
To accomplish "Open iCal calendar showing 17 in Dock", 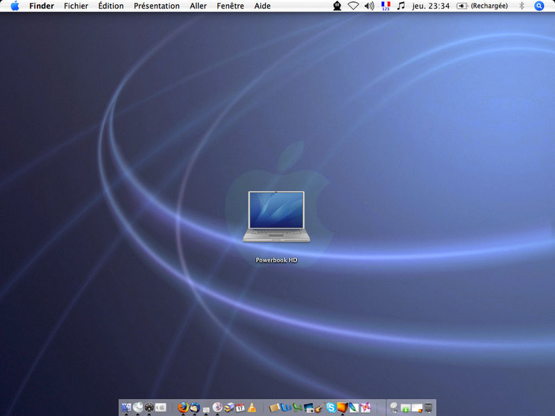I will pyautogui.click(x=240, y=408).
